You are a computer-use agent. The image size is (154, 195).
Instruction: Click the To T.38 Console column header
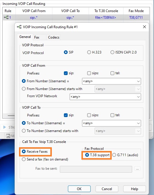[106, 11]
